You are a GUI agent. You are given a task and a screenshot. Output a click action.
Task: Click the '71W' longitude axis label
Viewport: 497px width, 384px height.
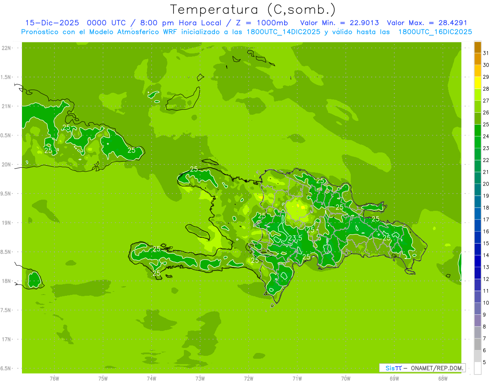pyautogui.click(x=297, y=378)
